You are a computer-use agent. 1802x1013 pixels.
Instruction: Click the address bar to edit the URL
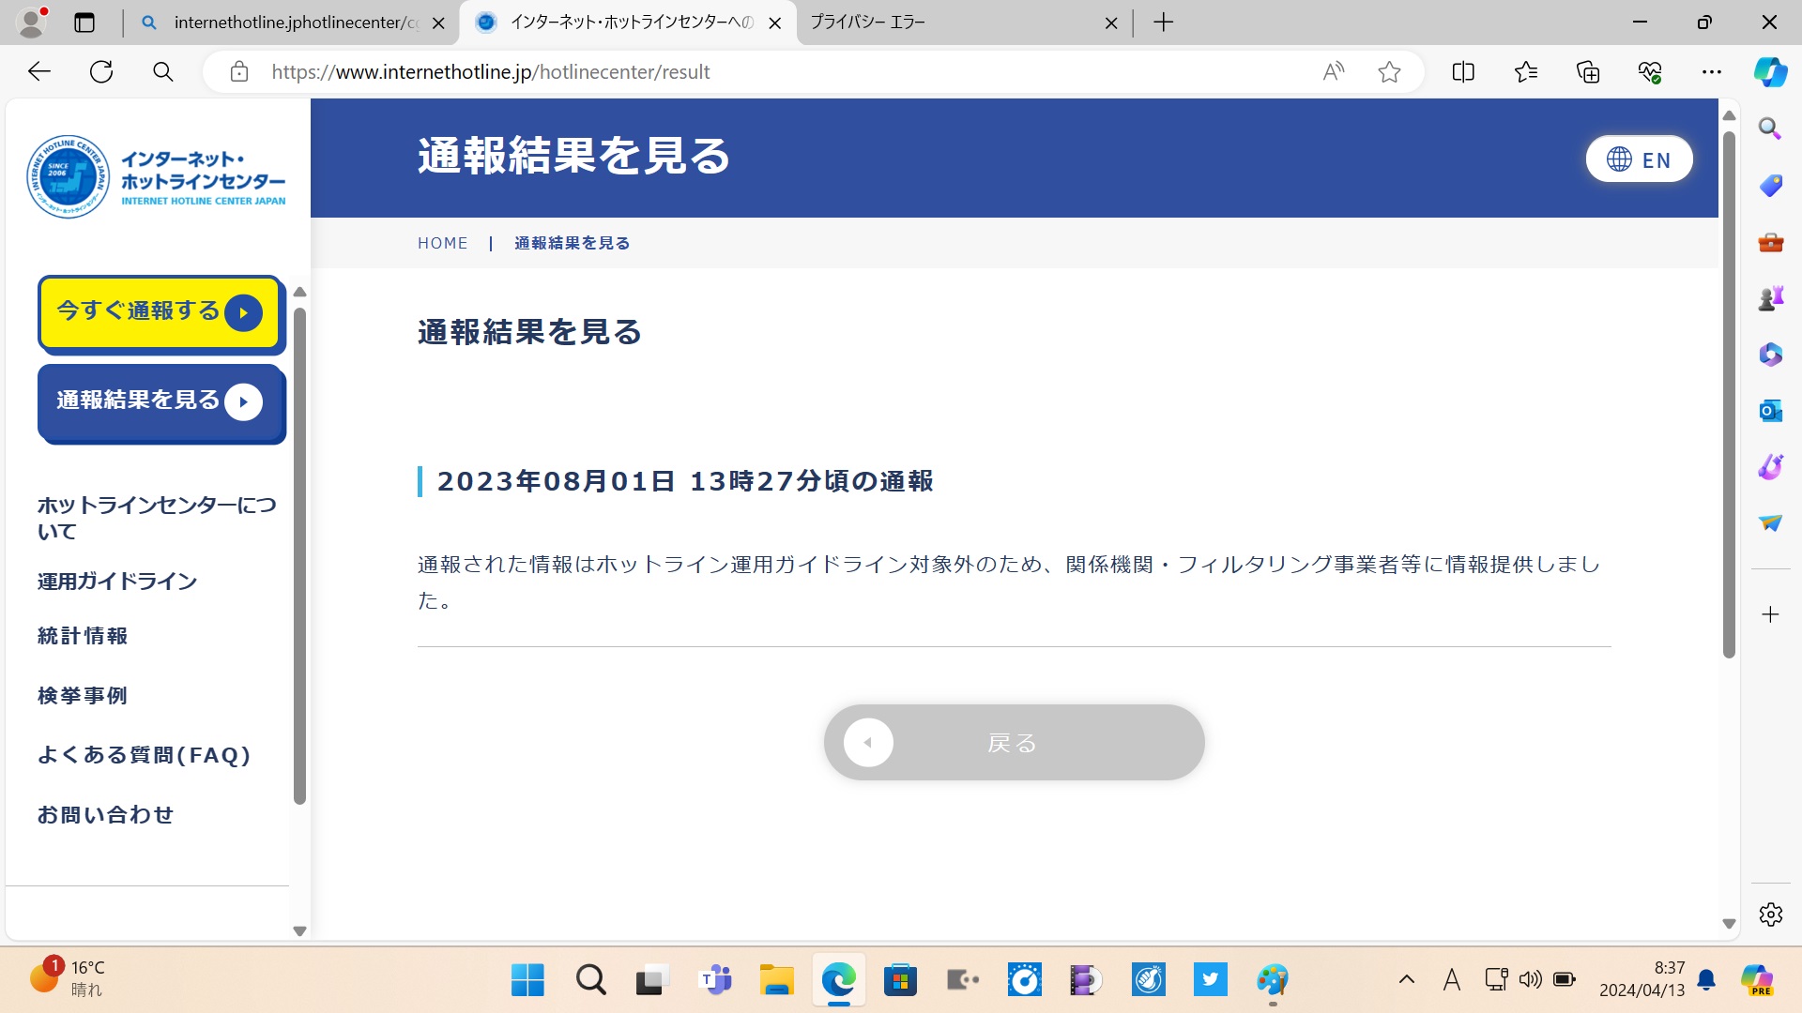pos(657,71)
